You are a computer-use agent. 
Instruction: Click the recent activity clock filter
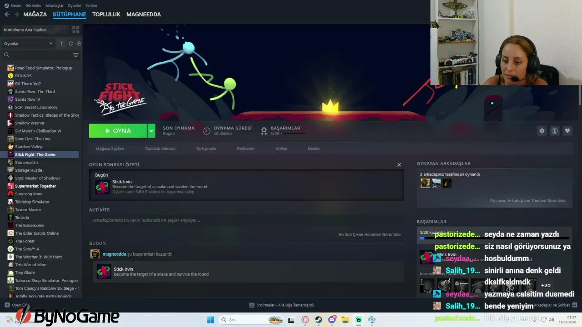[x=71, y=44]
